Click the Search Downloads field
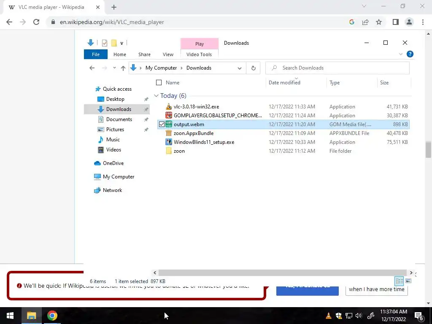432x324 pixels. pyautogui.click(x=337, y=68)
